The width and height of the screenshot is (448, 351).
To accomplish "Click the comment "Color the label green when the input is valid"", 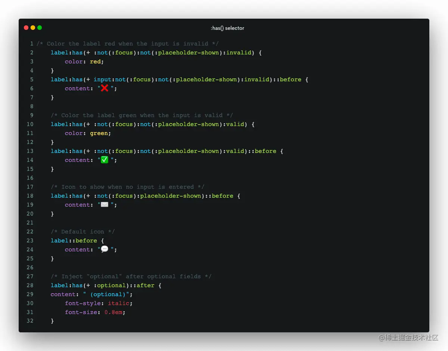I will 142,115.
